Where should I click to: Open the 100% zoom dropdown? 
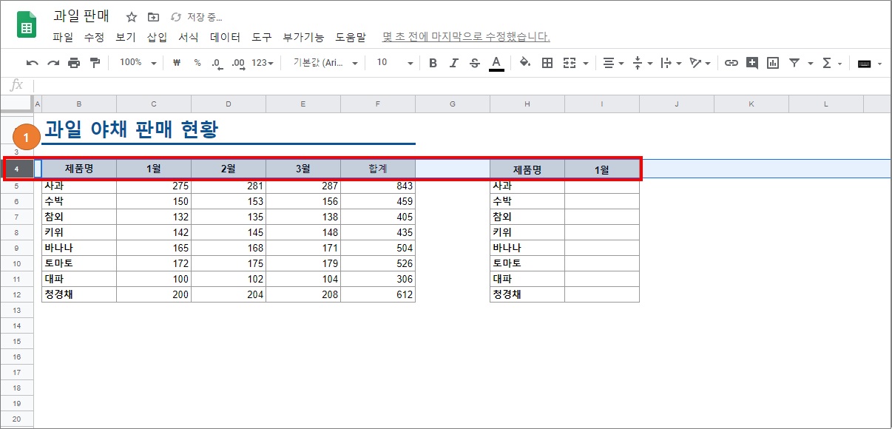coord(138,64)
